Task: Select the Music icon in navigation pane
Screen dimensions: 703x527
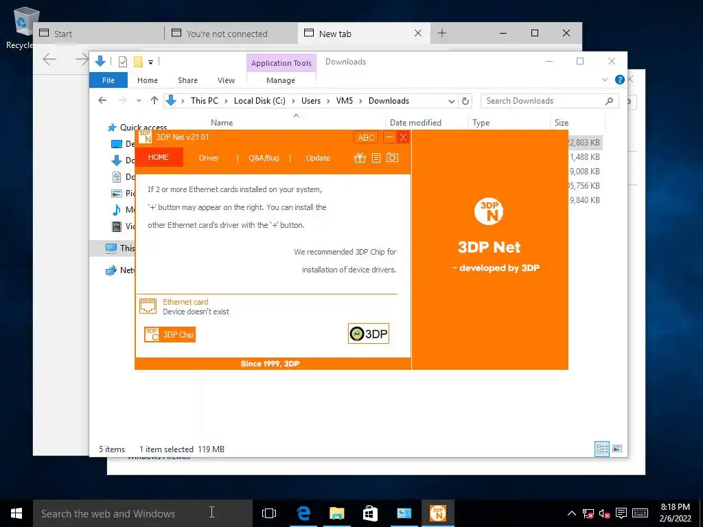Action: (x=117, y=210)
